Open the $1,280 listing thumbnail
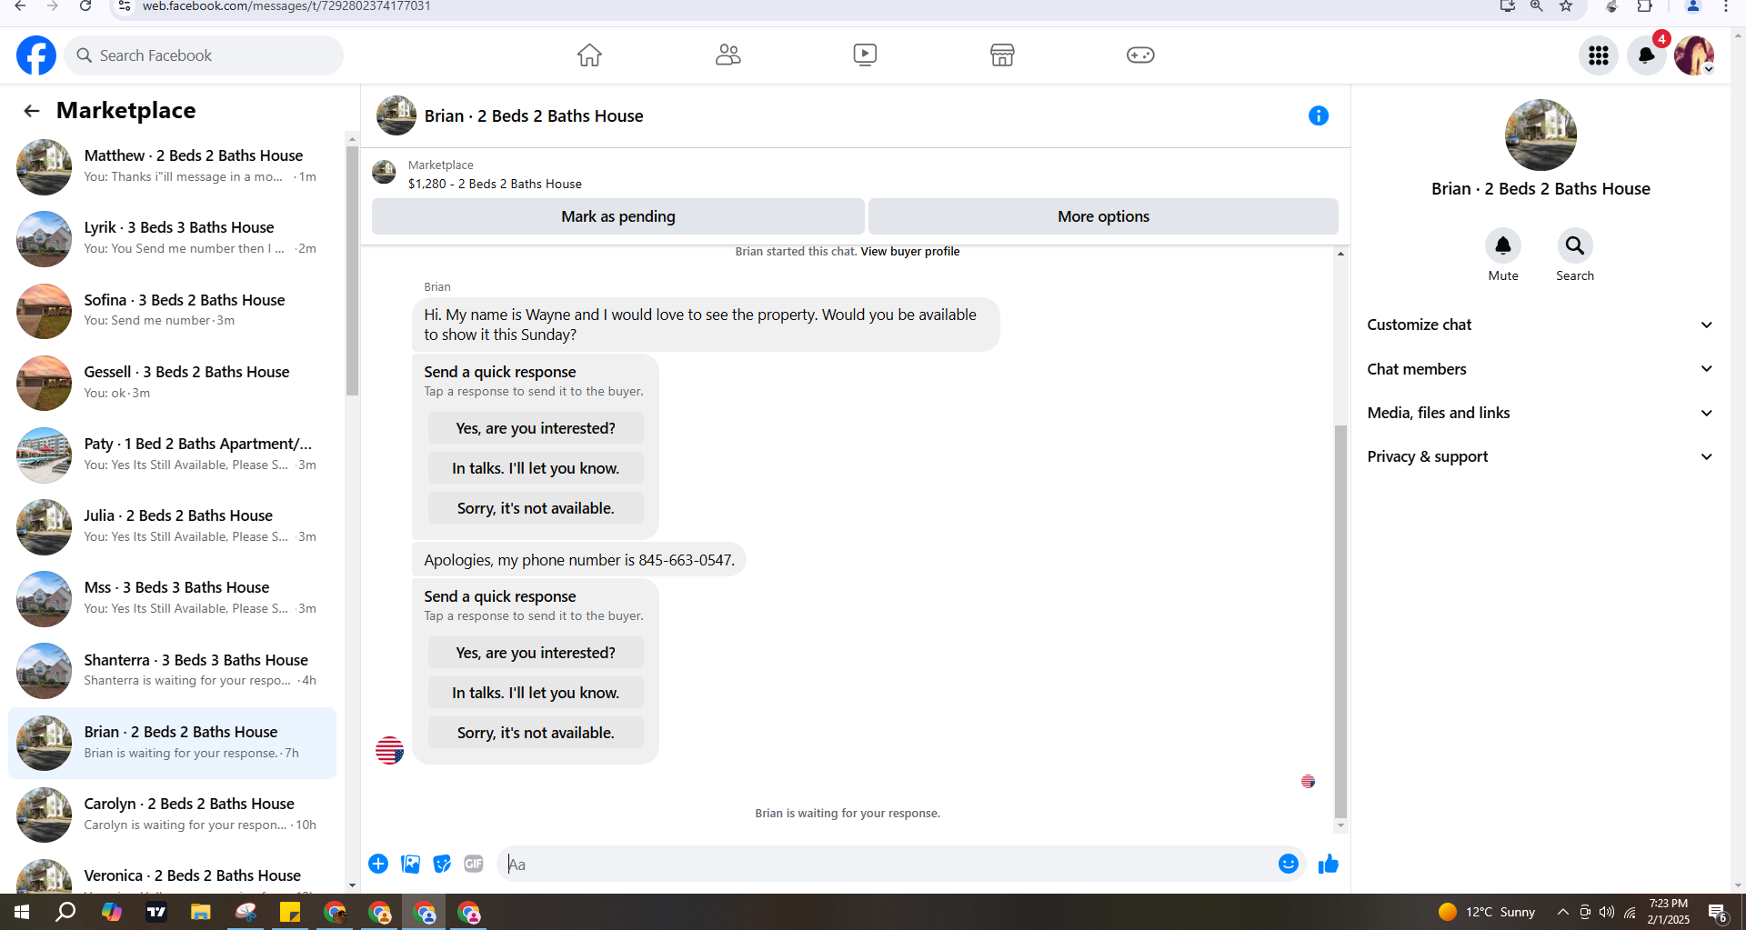Image resolution: width=1746 pixels, height=930 pixels. pos(384,173)
